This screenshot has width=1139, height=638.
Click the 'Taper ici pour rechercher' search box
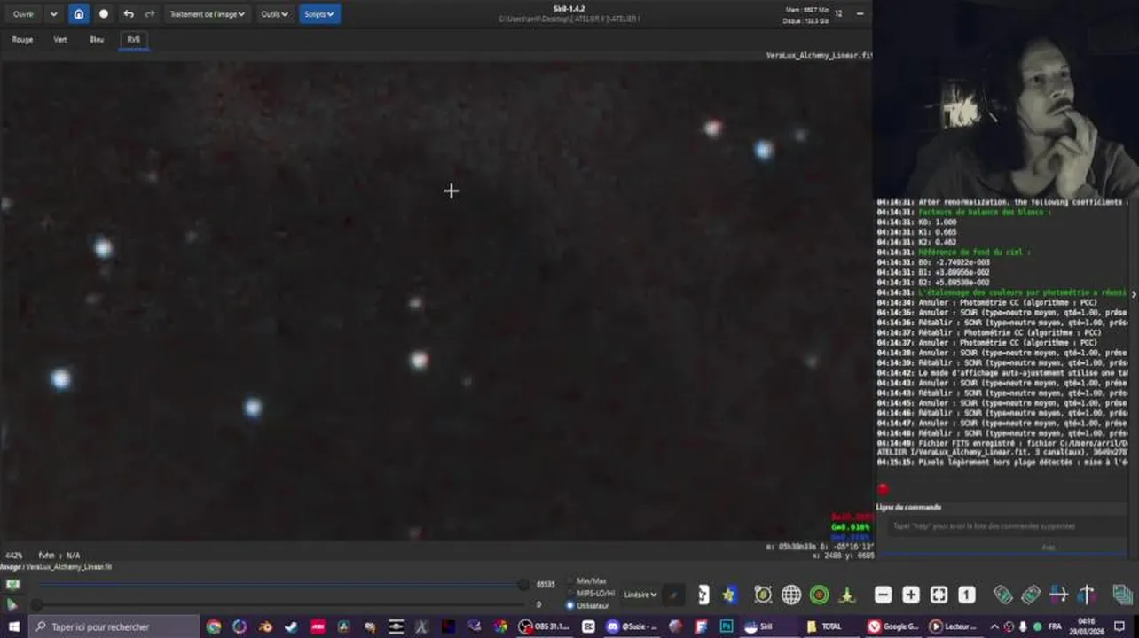click(114, 626)
